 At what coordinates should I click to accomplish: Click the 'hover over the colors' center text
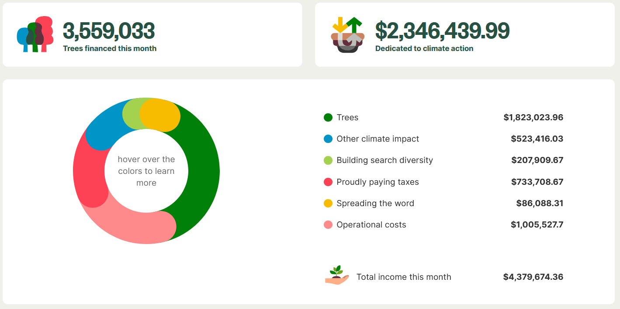146,171
